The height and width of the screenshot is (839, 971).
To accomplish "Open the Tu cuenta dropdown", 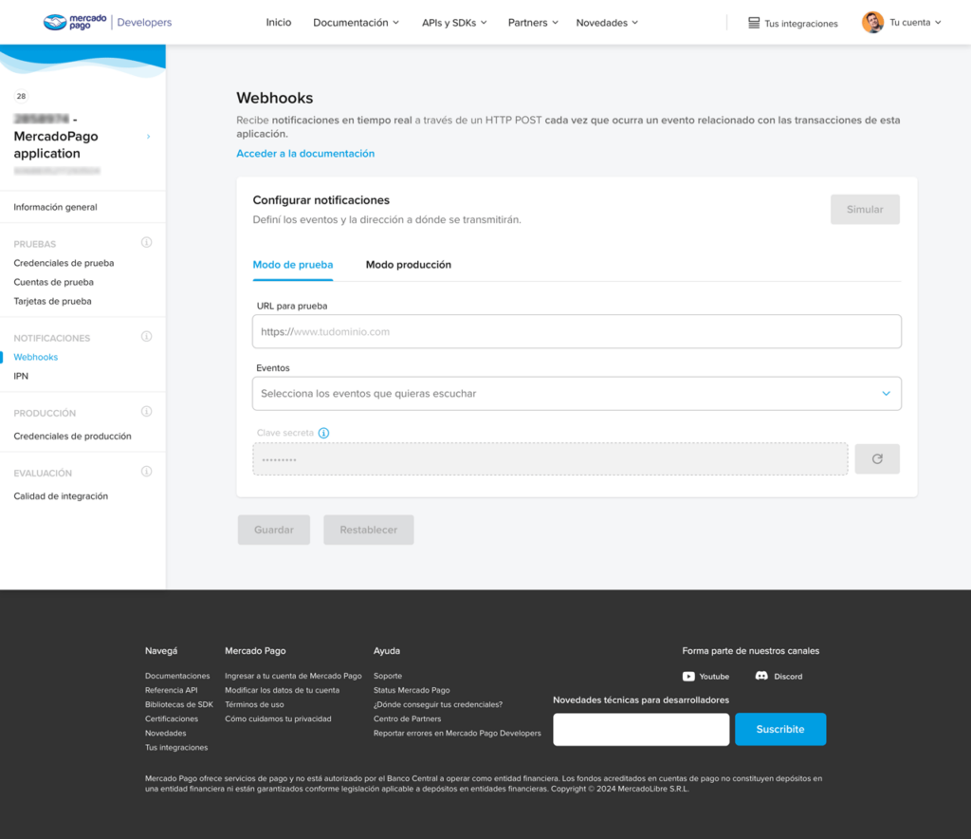I will coord(915,23).
